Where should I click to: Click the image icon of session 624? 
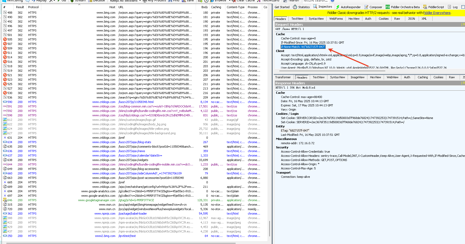tap(5, 129)
